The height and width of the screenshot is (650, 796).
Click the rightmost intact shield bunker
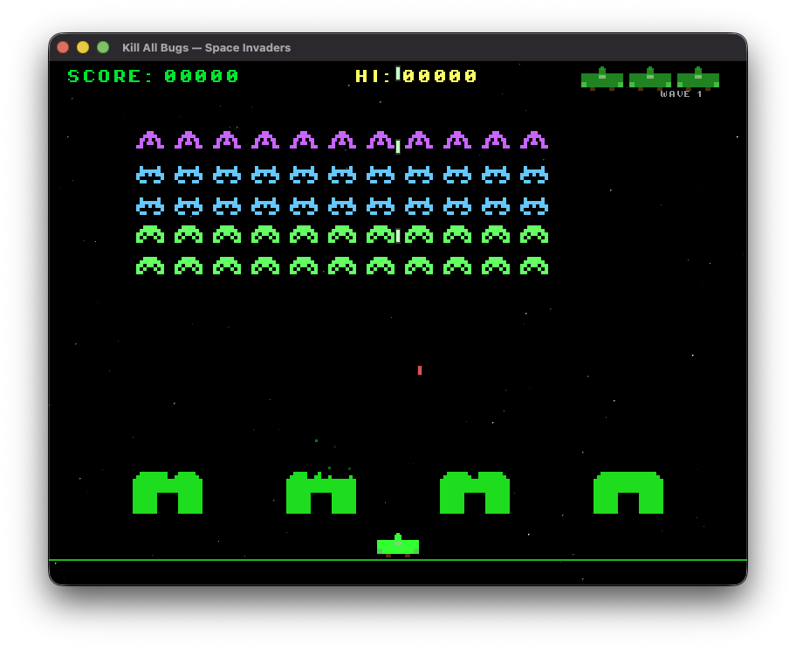tap(628, 493)
